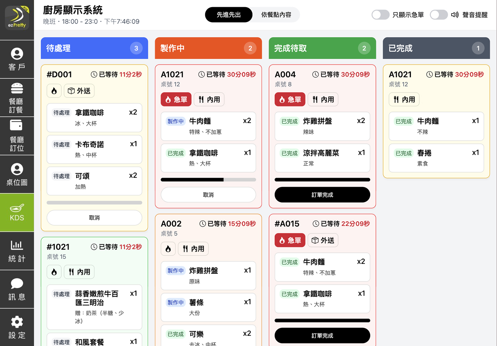Enable the 只顯示急單 urgent-only toggle

(380, 15)
